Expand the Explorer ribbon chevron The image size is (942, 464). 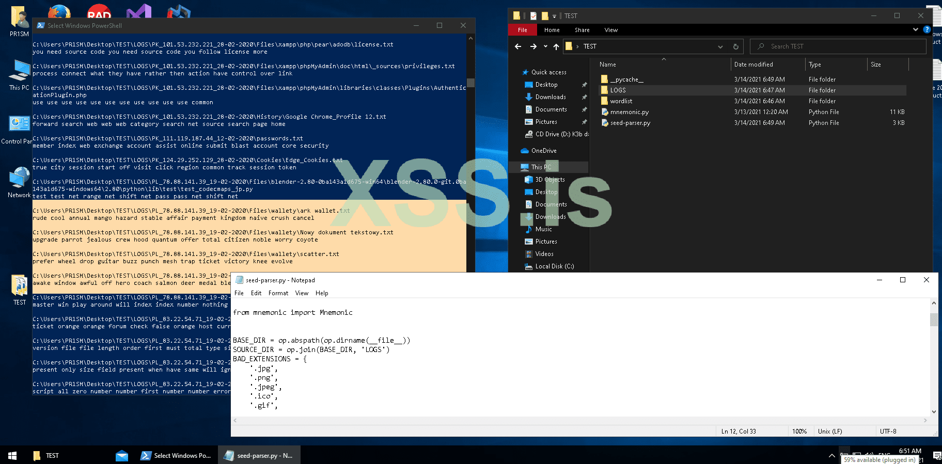(x=916, y=30)
